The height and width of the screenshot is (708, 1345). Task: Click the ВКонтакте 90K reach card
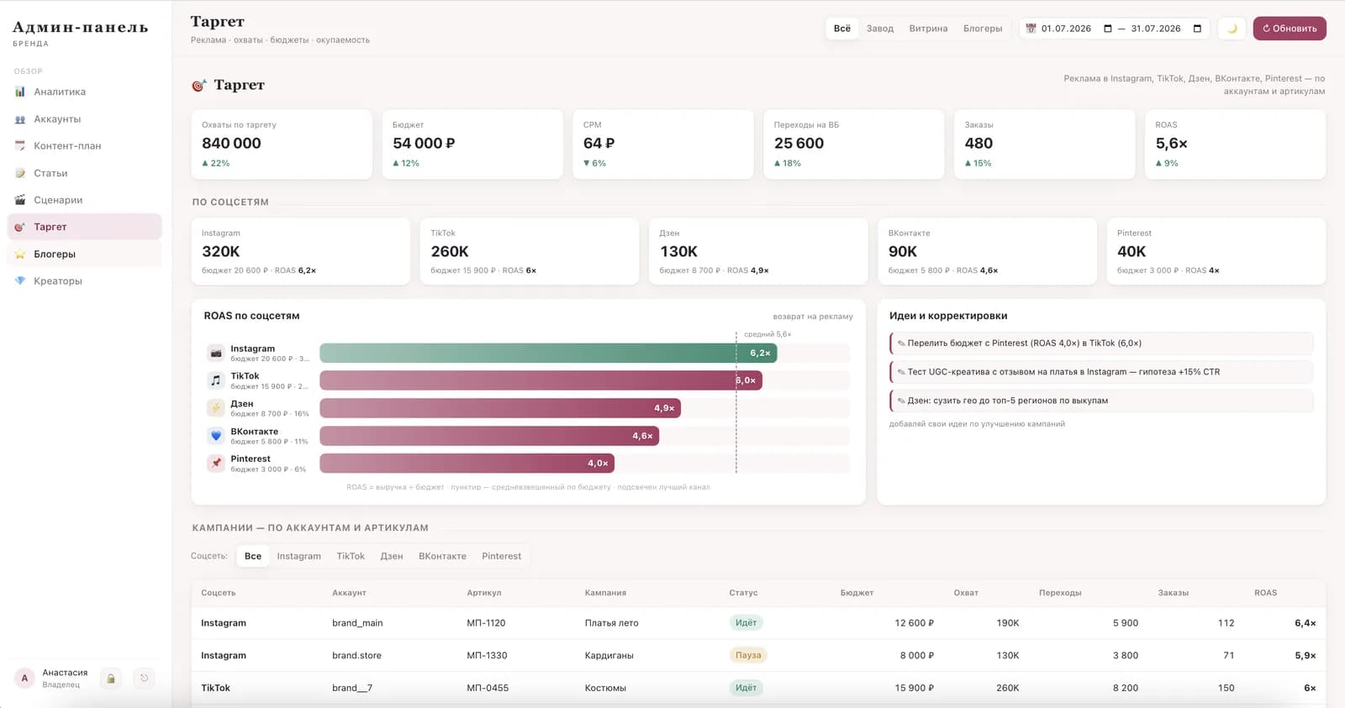(x=988, y=252)
